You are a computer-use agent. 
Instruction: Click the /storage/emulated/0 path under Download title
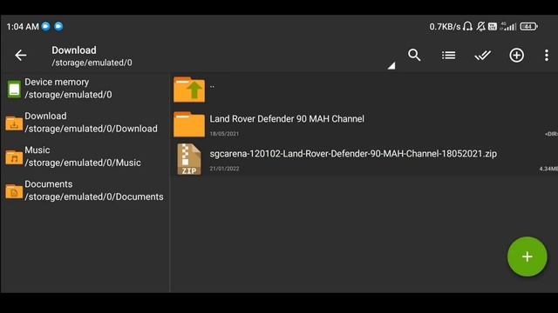pyautogui.click(x=92, y=63)
